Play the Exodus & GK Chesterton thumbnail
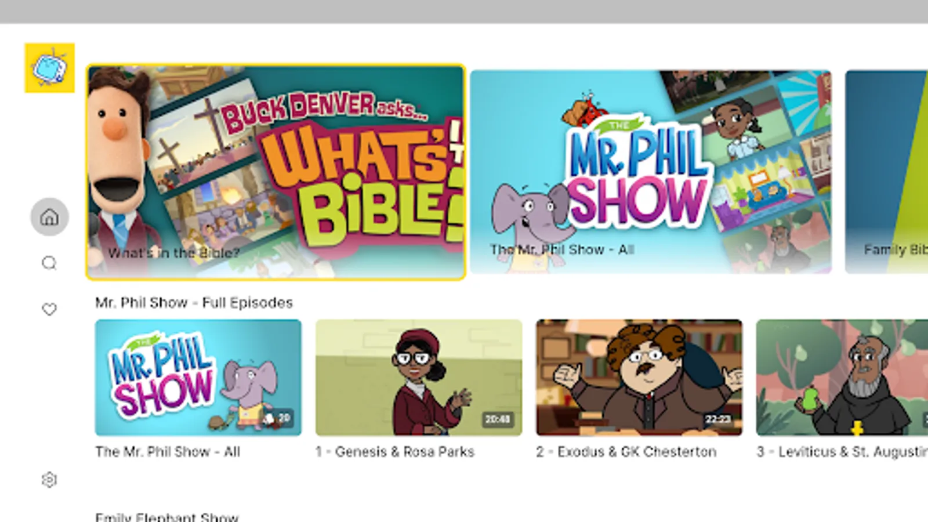The width and height of the screenshot is (928, 522). pos(639,378)
